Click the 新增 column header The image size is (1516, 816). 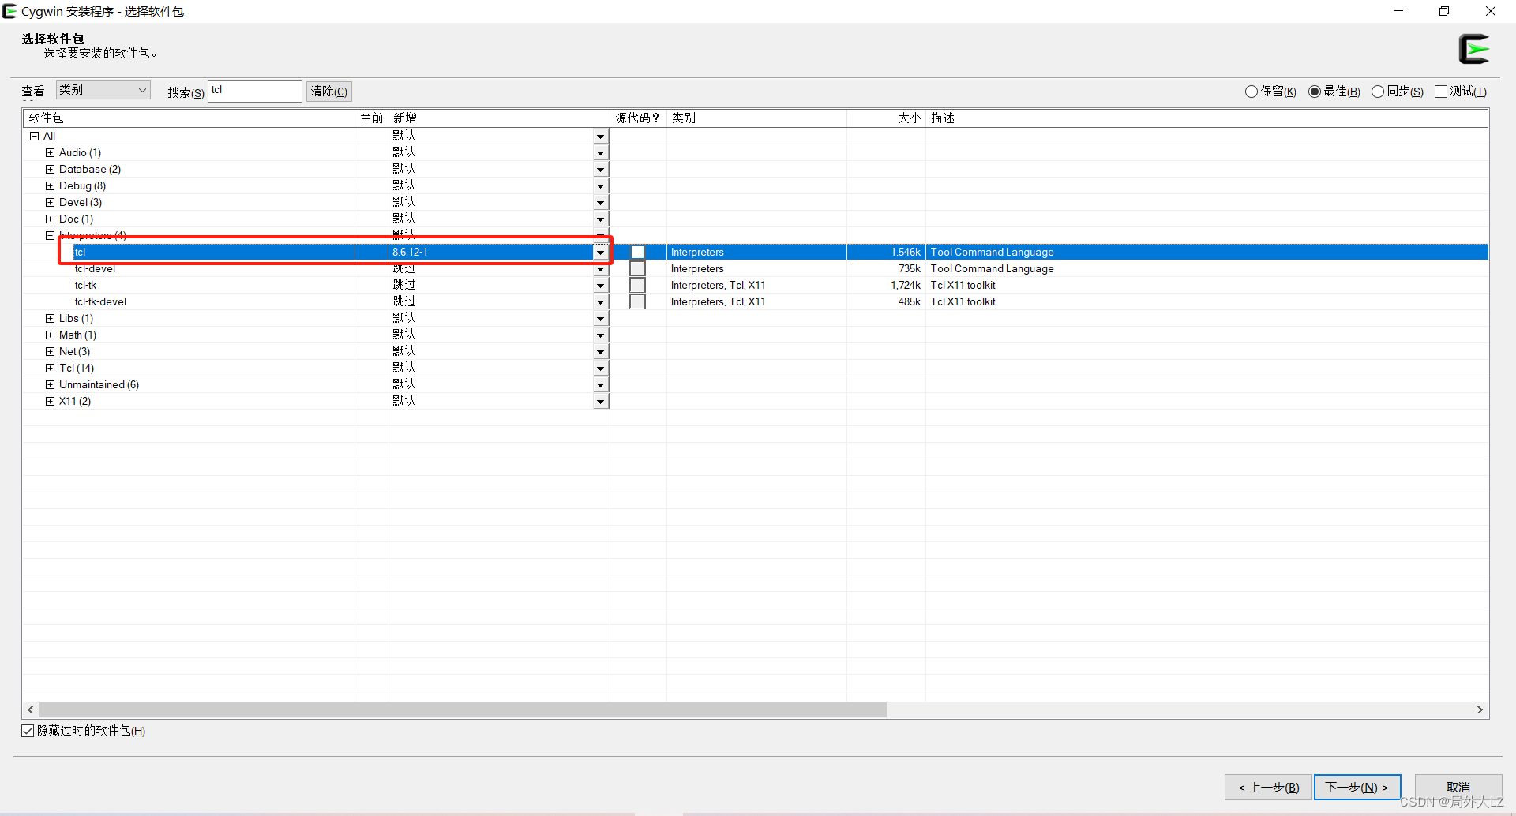(x=498, y=118)
